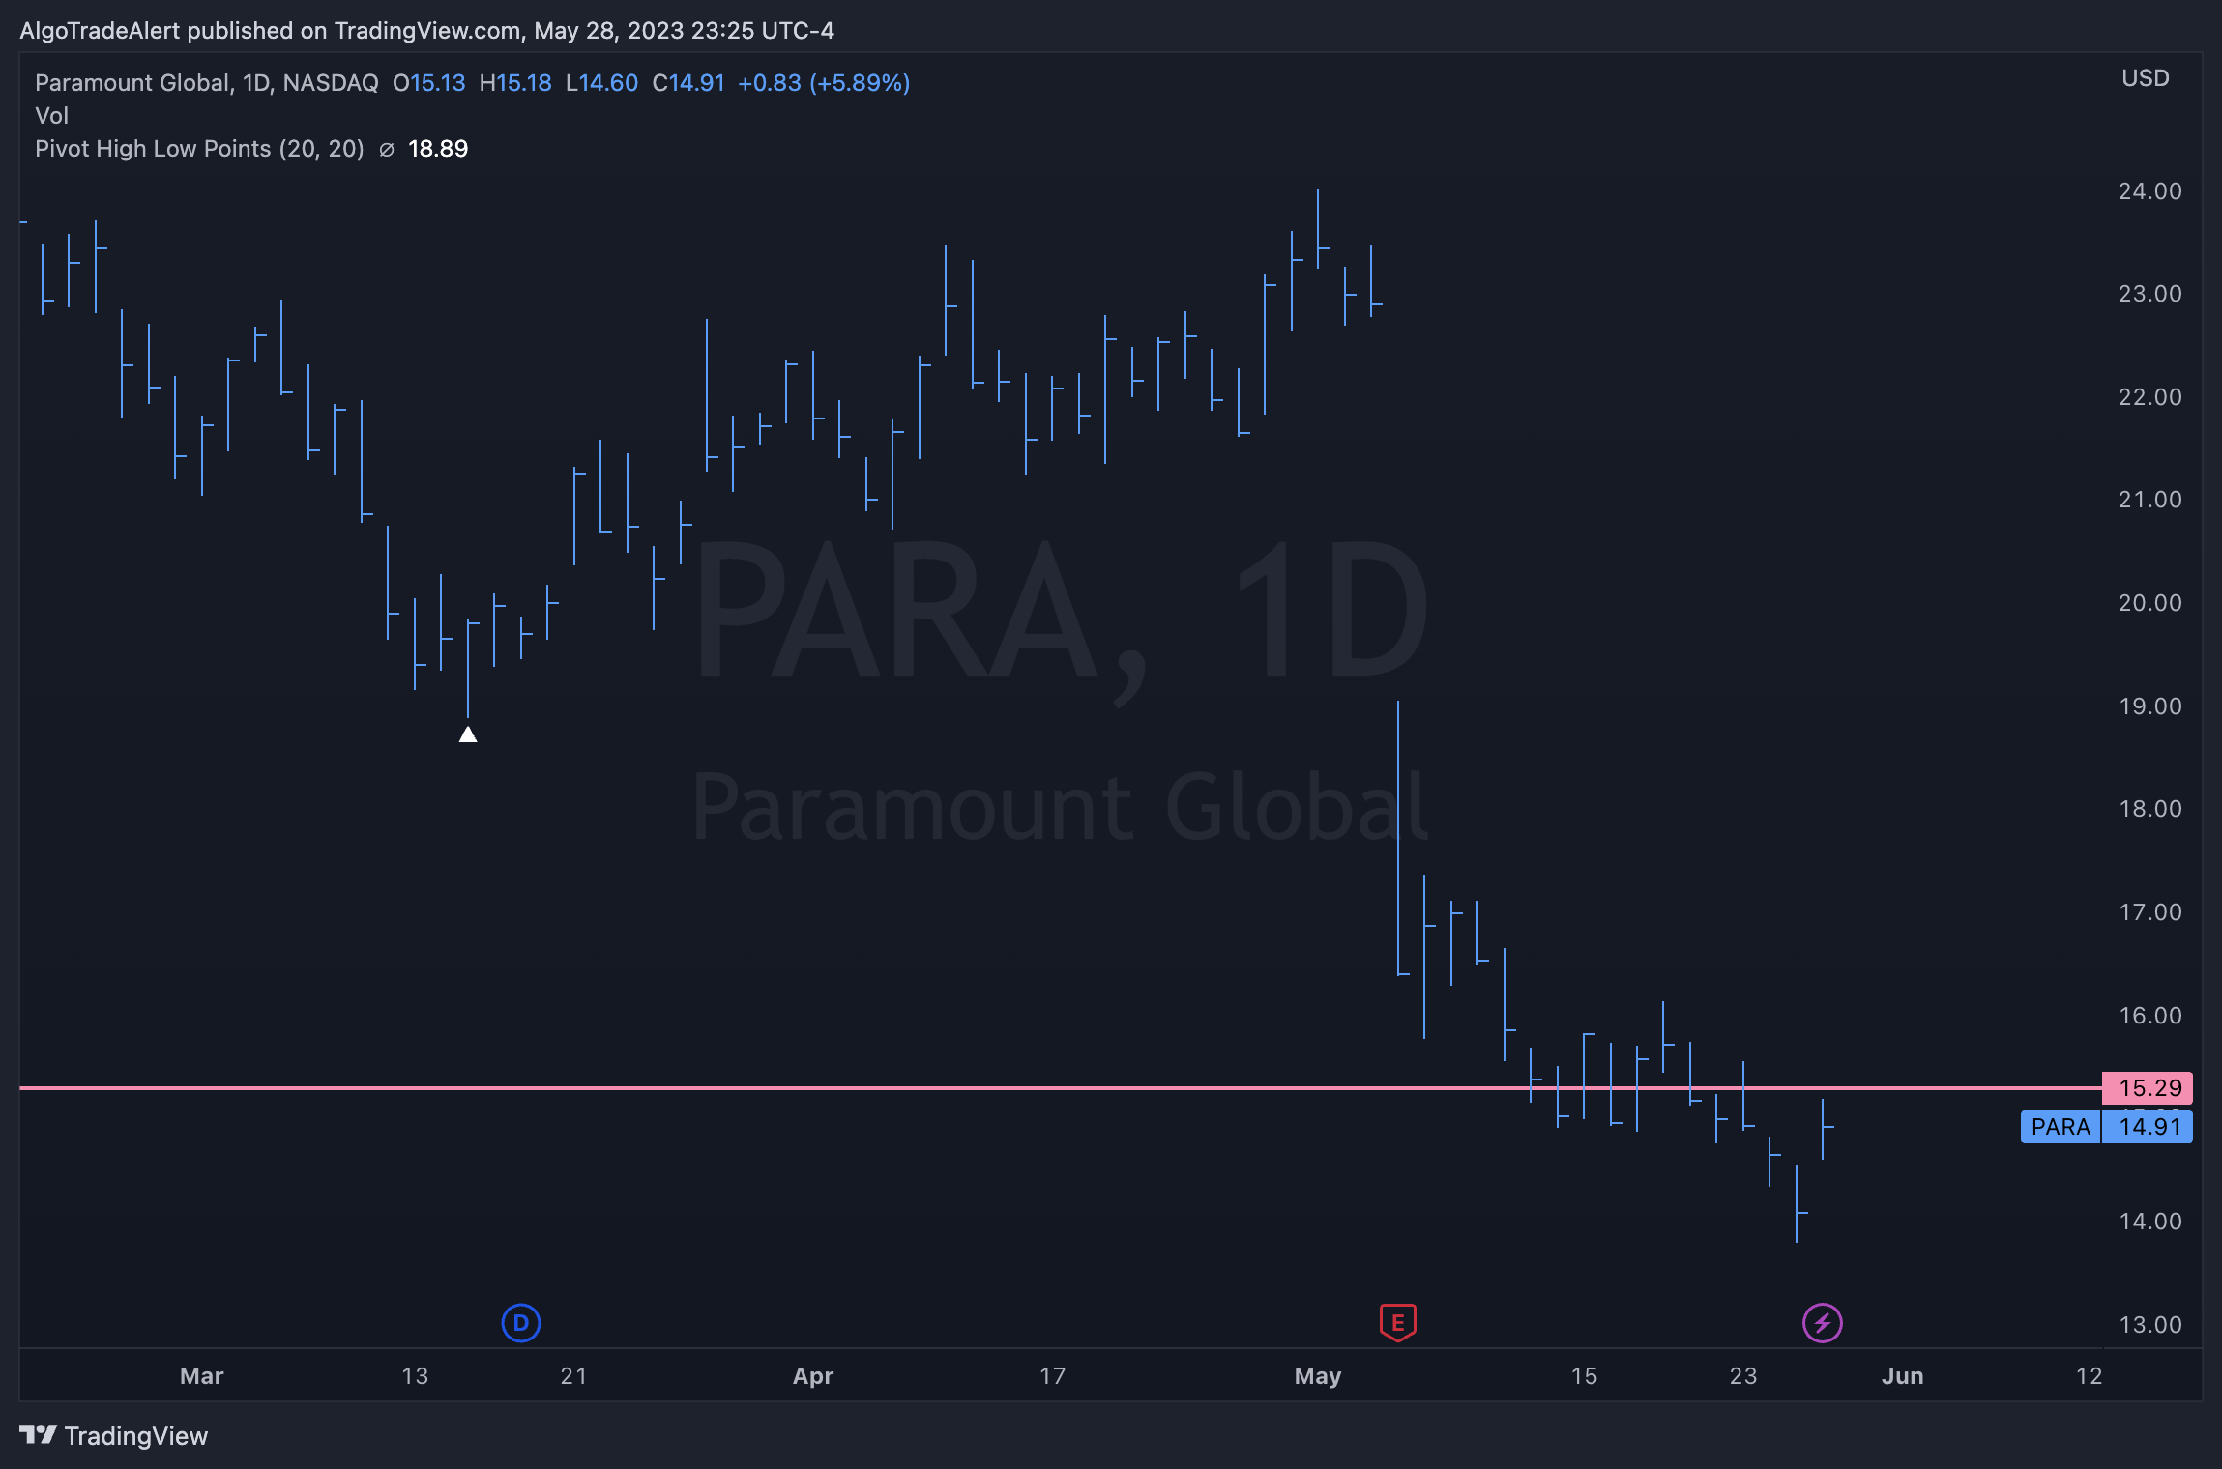
Task: Click the 16.00 price axis label
Action: pos(2150,1016)
